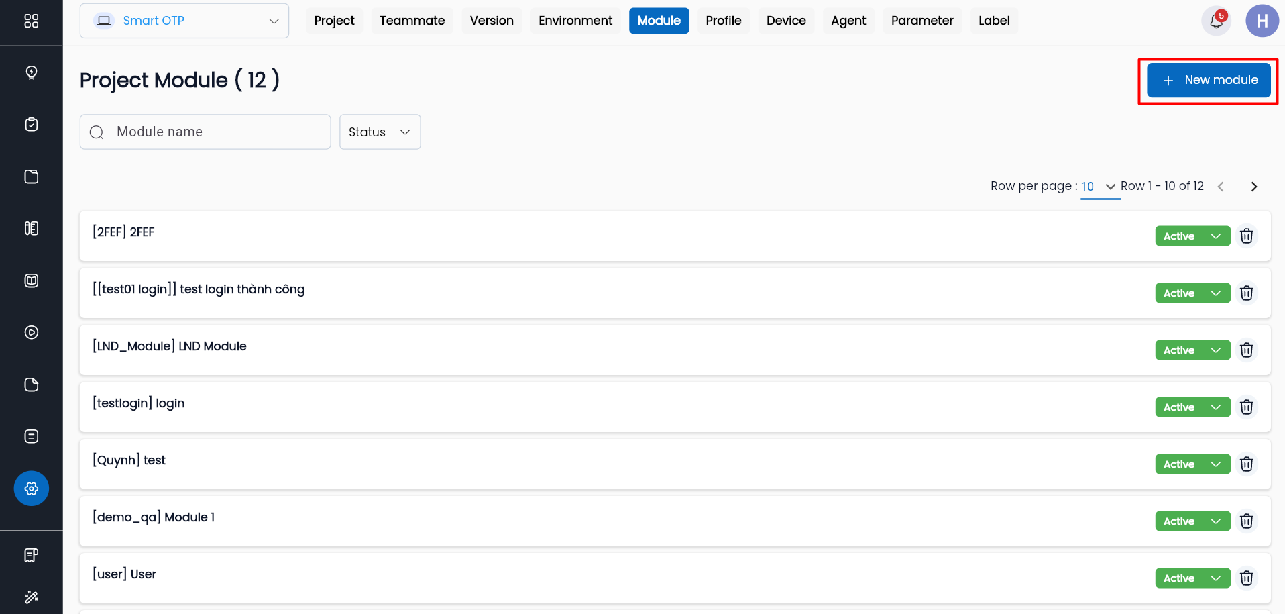Open Active status dropdown for demo_qa module
Viewport: 1285px width, 614px height.
1192,521
